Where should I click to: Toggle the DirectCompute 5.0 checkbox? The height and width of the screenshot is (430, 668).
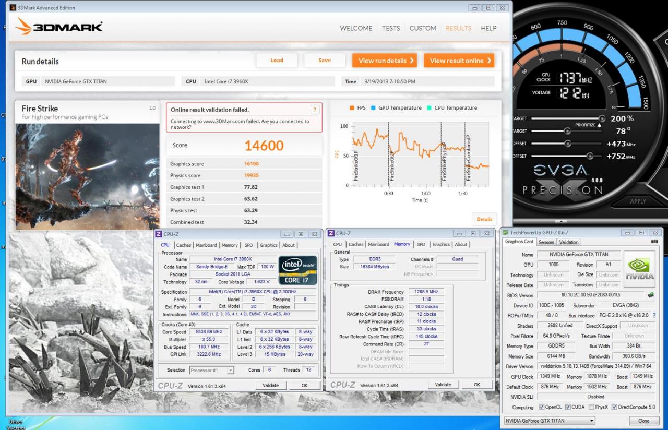pos(614,407)
